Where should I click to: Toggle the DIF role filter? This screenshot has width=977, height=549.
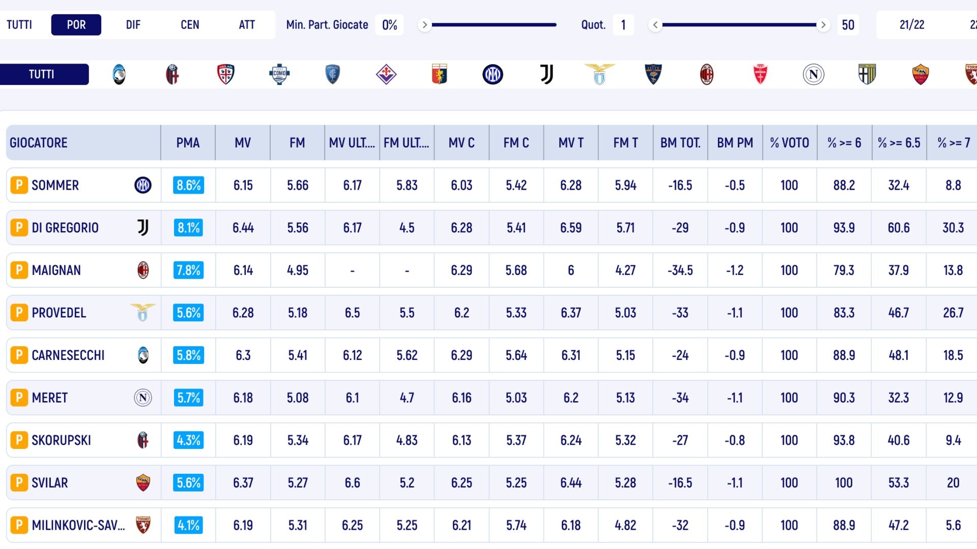coord(133,25)
